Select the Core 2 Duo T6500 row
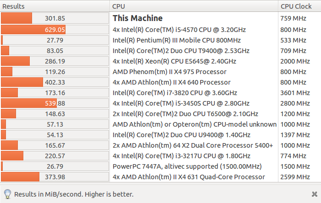 pyautogui.click(x=160, y=114)
